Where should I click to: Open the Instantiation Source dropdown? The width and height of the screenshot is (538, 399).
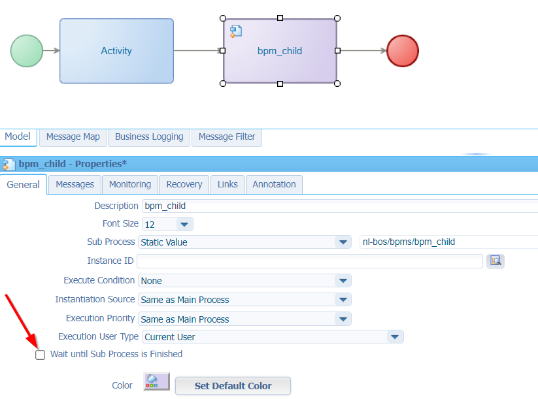[343, 299]
